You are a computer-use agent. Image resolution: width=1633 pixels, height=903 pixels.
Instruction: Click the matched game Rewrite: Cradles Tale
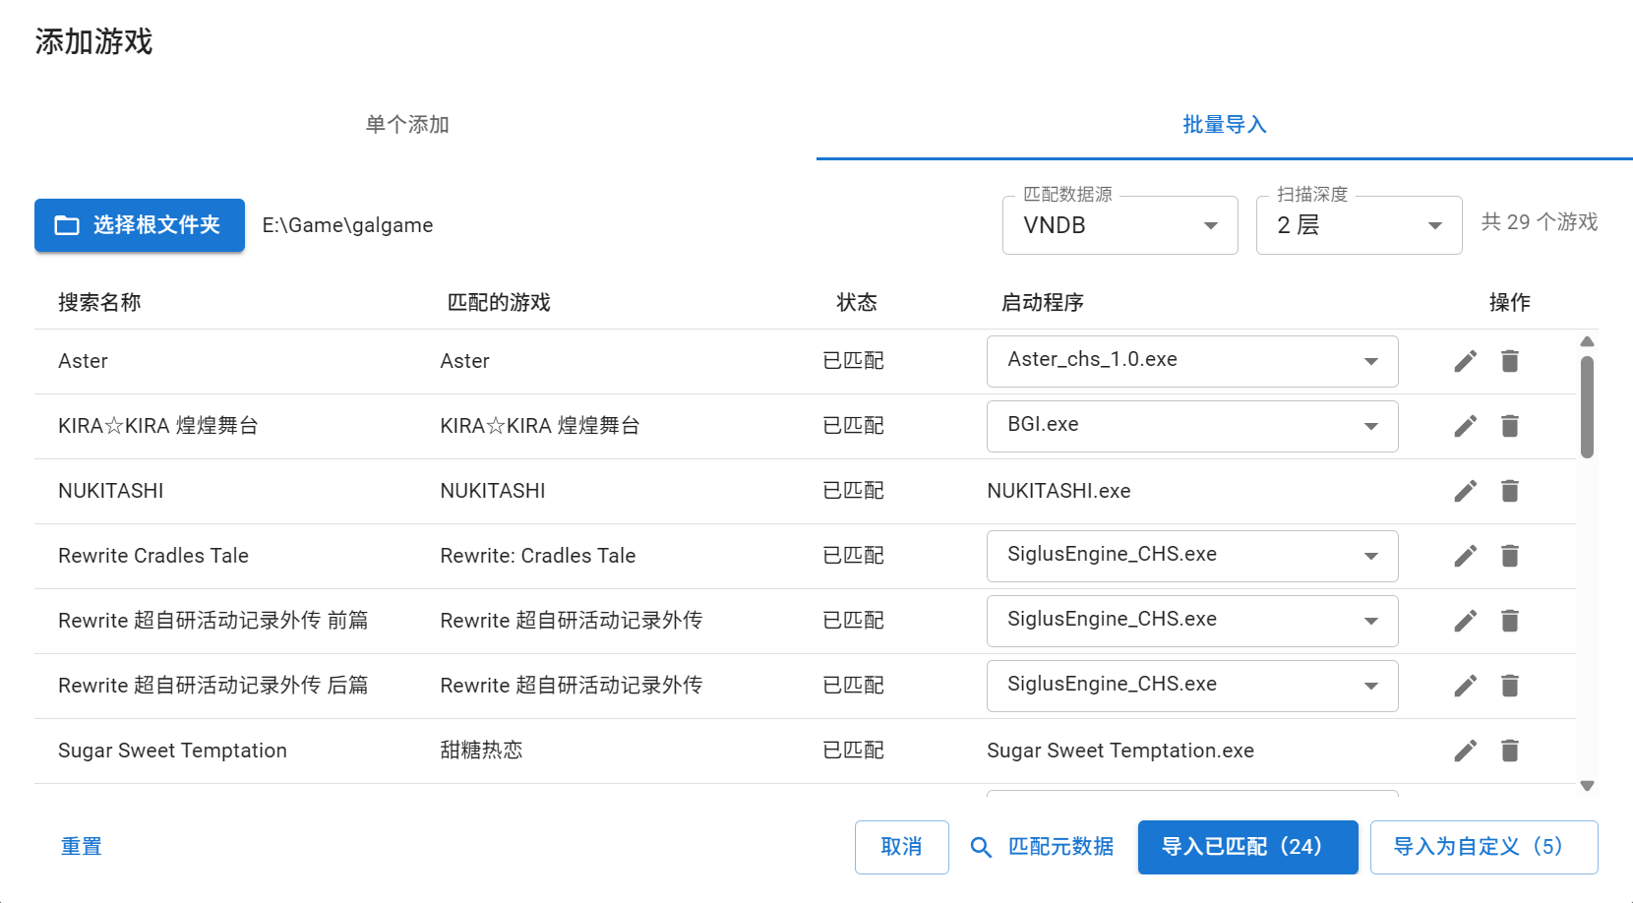pos(537,556)
